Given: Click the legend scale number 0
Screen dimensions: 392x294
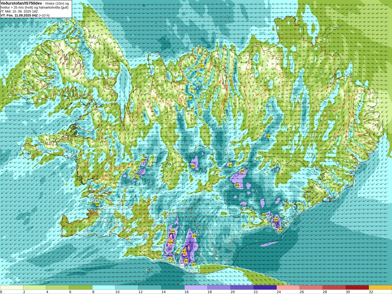Looking at the screenshot, I should pos(1,292).
